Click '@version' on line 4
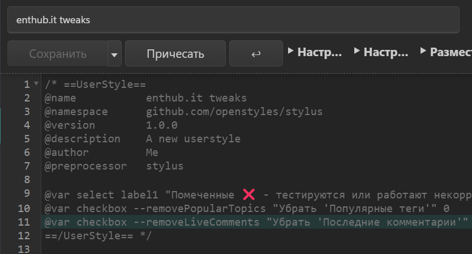Viewport: 472px width, 254px height. pyautogui.click(x=70, y=125)
